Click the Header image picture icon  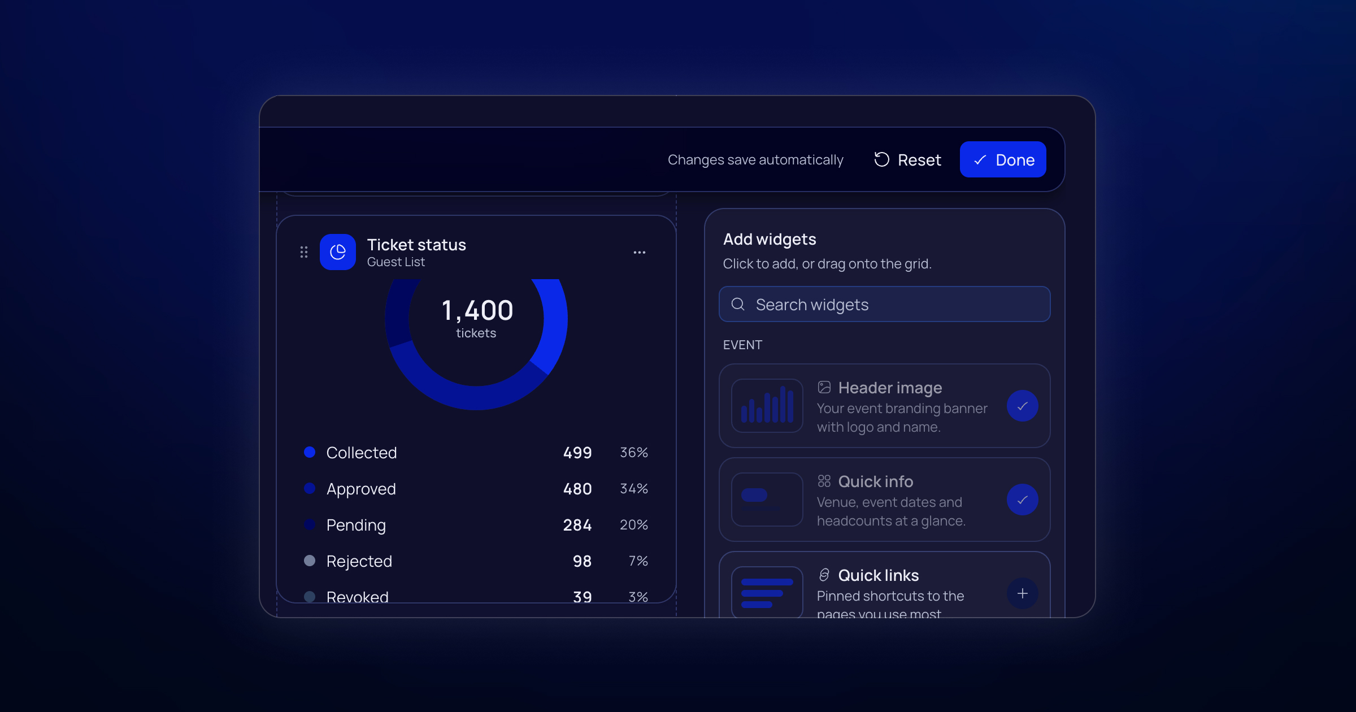[824, 387]
